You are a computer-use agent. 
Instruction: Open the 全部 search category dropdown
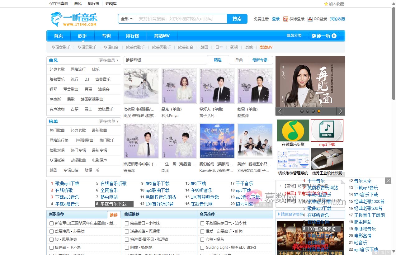pyautogui.click(x=127, y=19)
